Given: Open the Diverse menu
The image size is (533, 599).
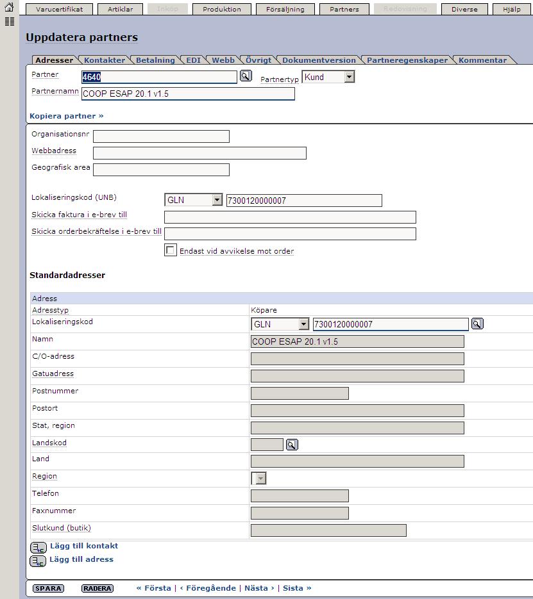Looking at the screenshot, I should [x=464, y=9].
